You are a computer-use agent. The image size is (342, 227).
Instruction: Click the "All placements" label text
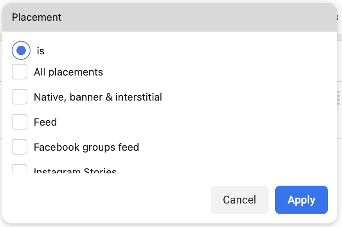coord(68,72)
